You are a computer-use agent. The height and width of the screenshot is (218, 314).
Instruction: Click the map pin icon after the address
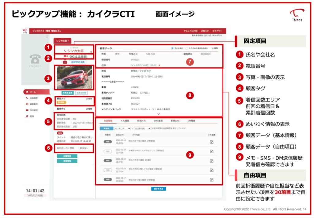click(x=159, y=65)
